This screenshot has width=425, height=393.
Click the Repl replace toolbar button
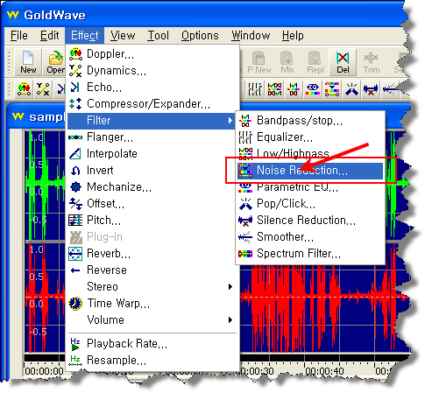click(x=315, y=62)
